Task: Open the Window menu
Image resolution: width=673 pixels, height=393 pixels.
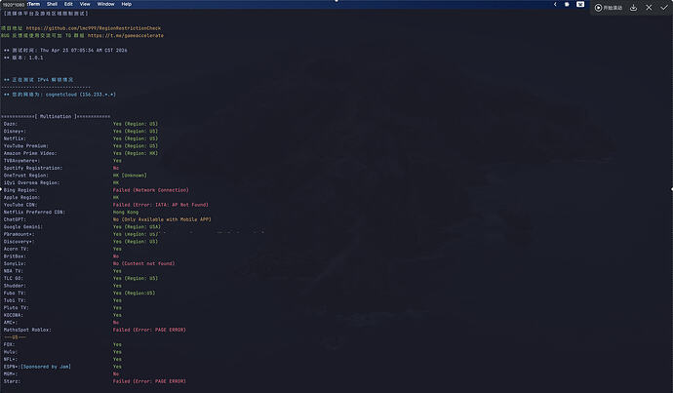Action: [x=105, y=4]
